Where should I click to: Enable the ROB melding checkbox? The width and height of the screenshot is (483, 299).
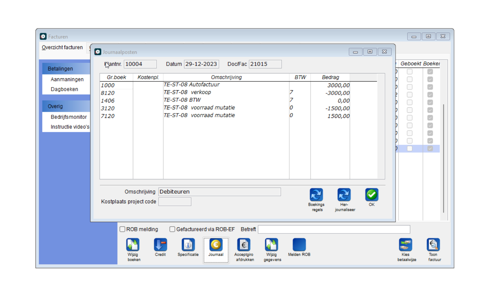[x=122, y=229]
